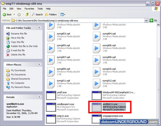Open the View menu
The width and height of the screenshot is (161, 126).
coord(19,9)
